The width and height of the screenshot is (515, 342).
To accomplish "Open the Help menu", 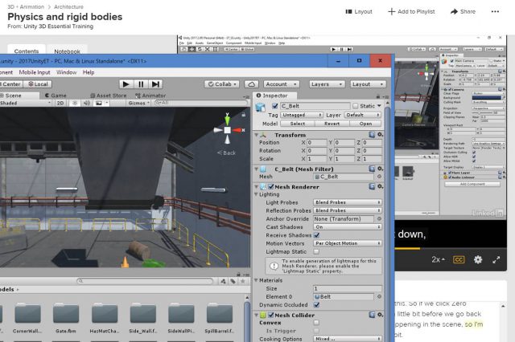I will tap(89, 72).
